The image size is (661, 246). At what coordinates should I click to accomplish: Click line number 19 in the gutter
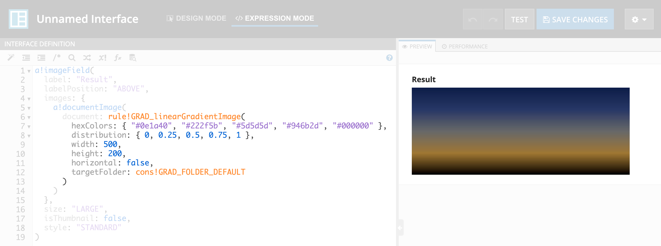pyautogui.click(x=20, y=237)
